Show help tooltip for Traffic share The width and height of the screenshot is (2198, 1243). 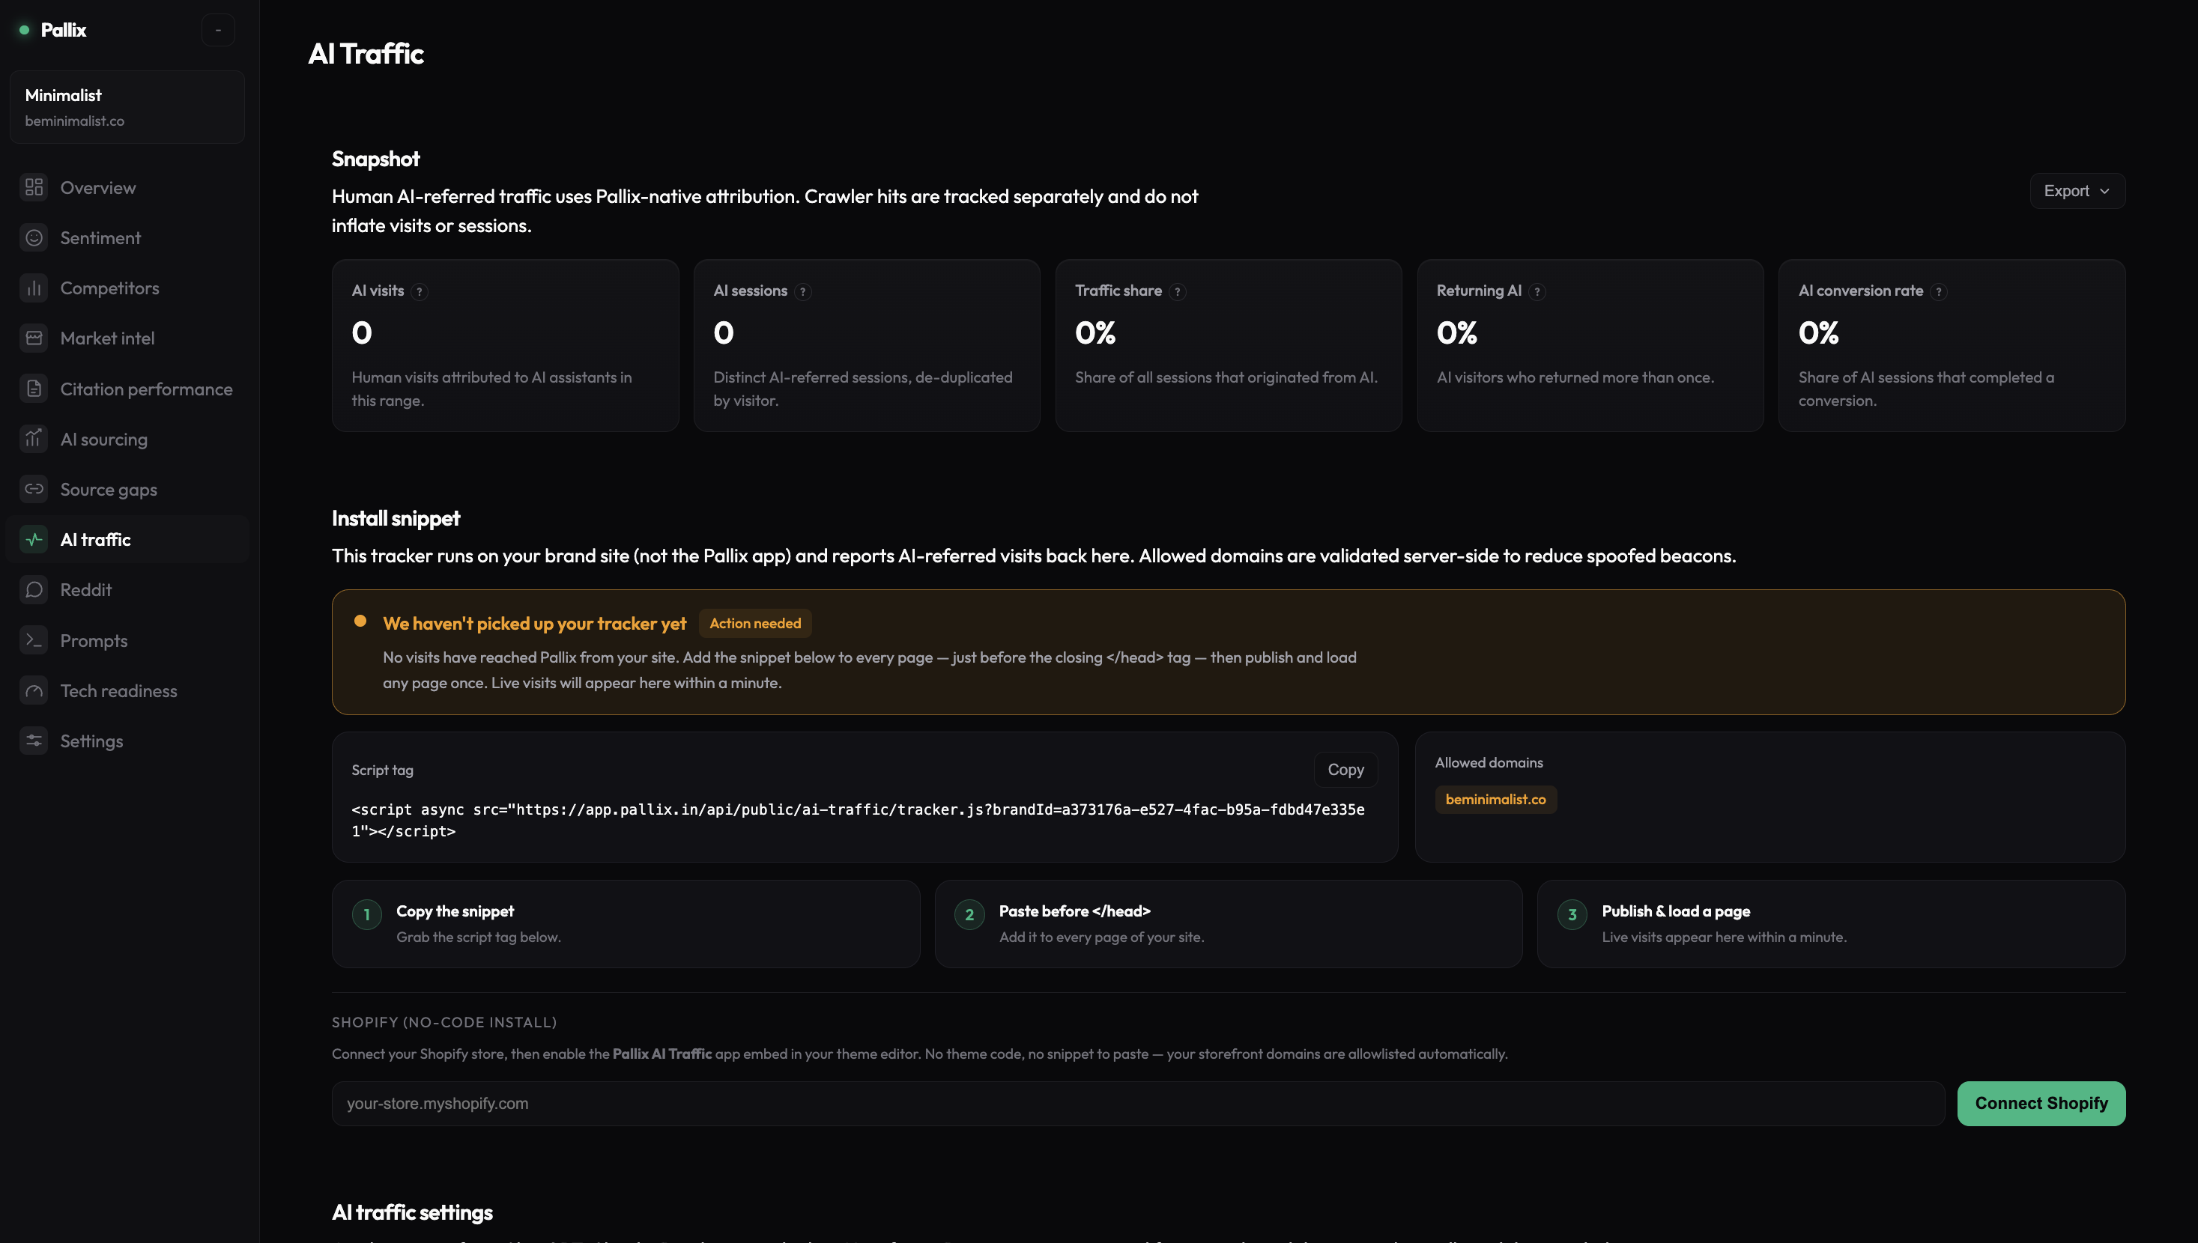point(1178,292)
